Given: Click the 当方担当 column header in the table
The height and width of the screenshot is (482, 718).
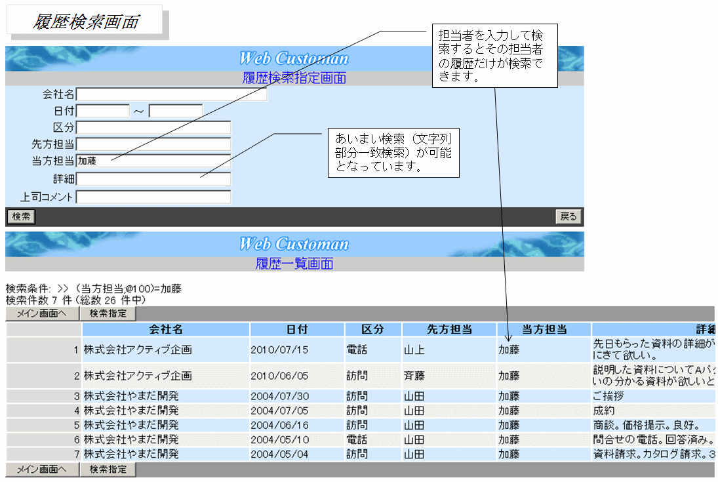Looking at the screenshot, I should click(544, 330).
